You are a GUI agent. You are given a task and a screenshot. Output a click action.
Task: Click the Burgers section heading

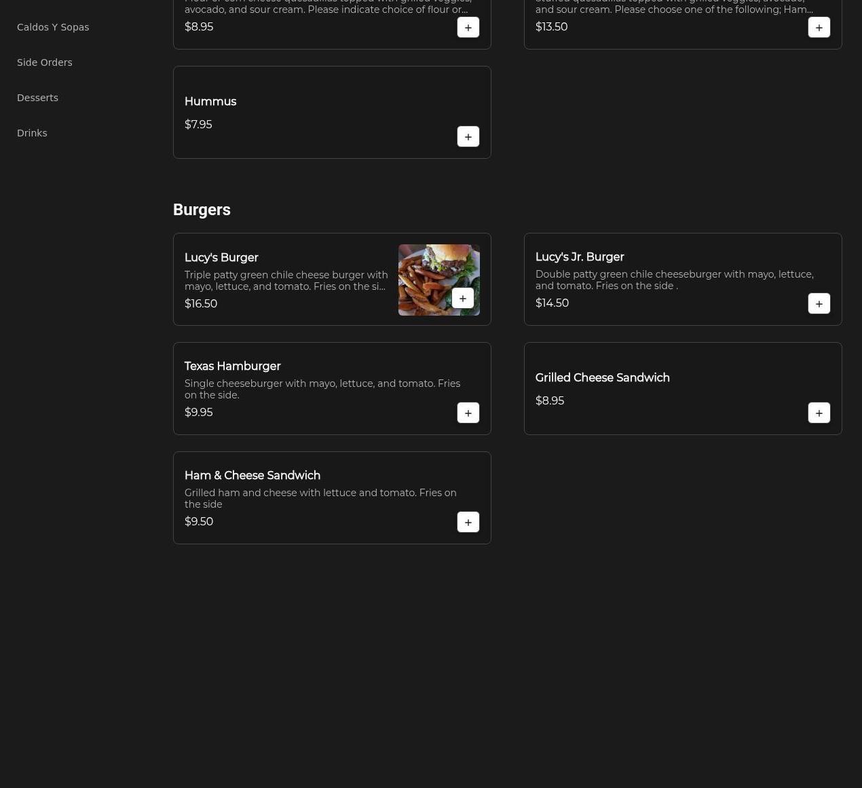pyautogui.click(x=202, y=210)
